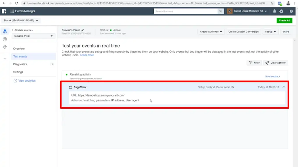Click the browser back arrow
298x167 pixels.
coord(4,3)
